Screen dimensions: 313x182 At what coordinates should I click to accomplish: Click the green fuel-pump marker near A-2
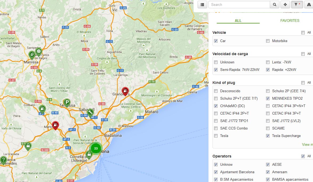(42, 109)
